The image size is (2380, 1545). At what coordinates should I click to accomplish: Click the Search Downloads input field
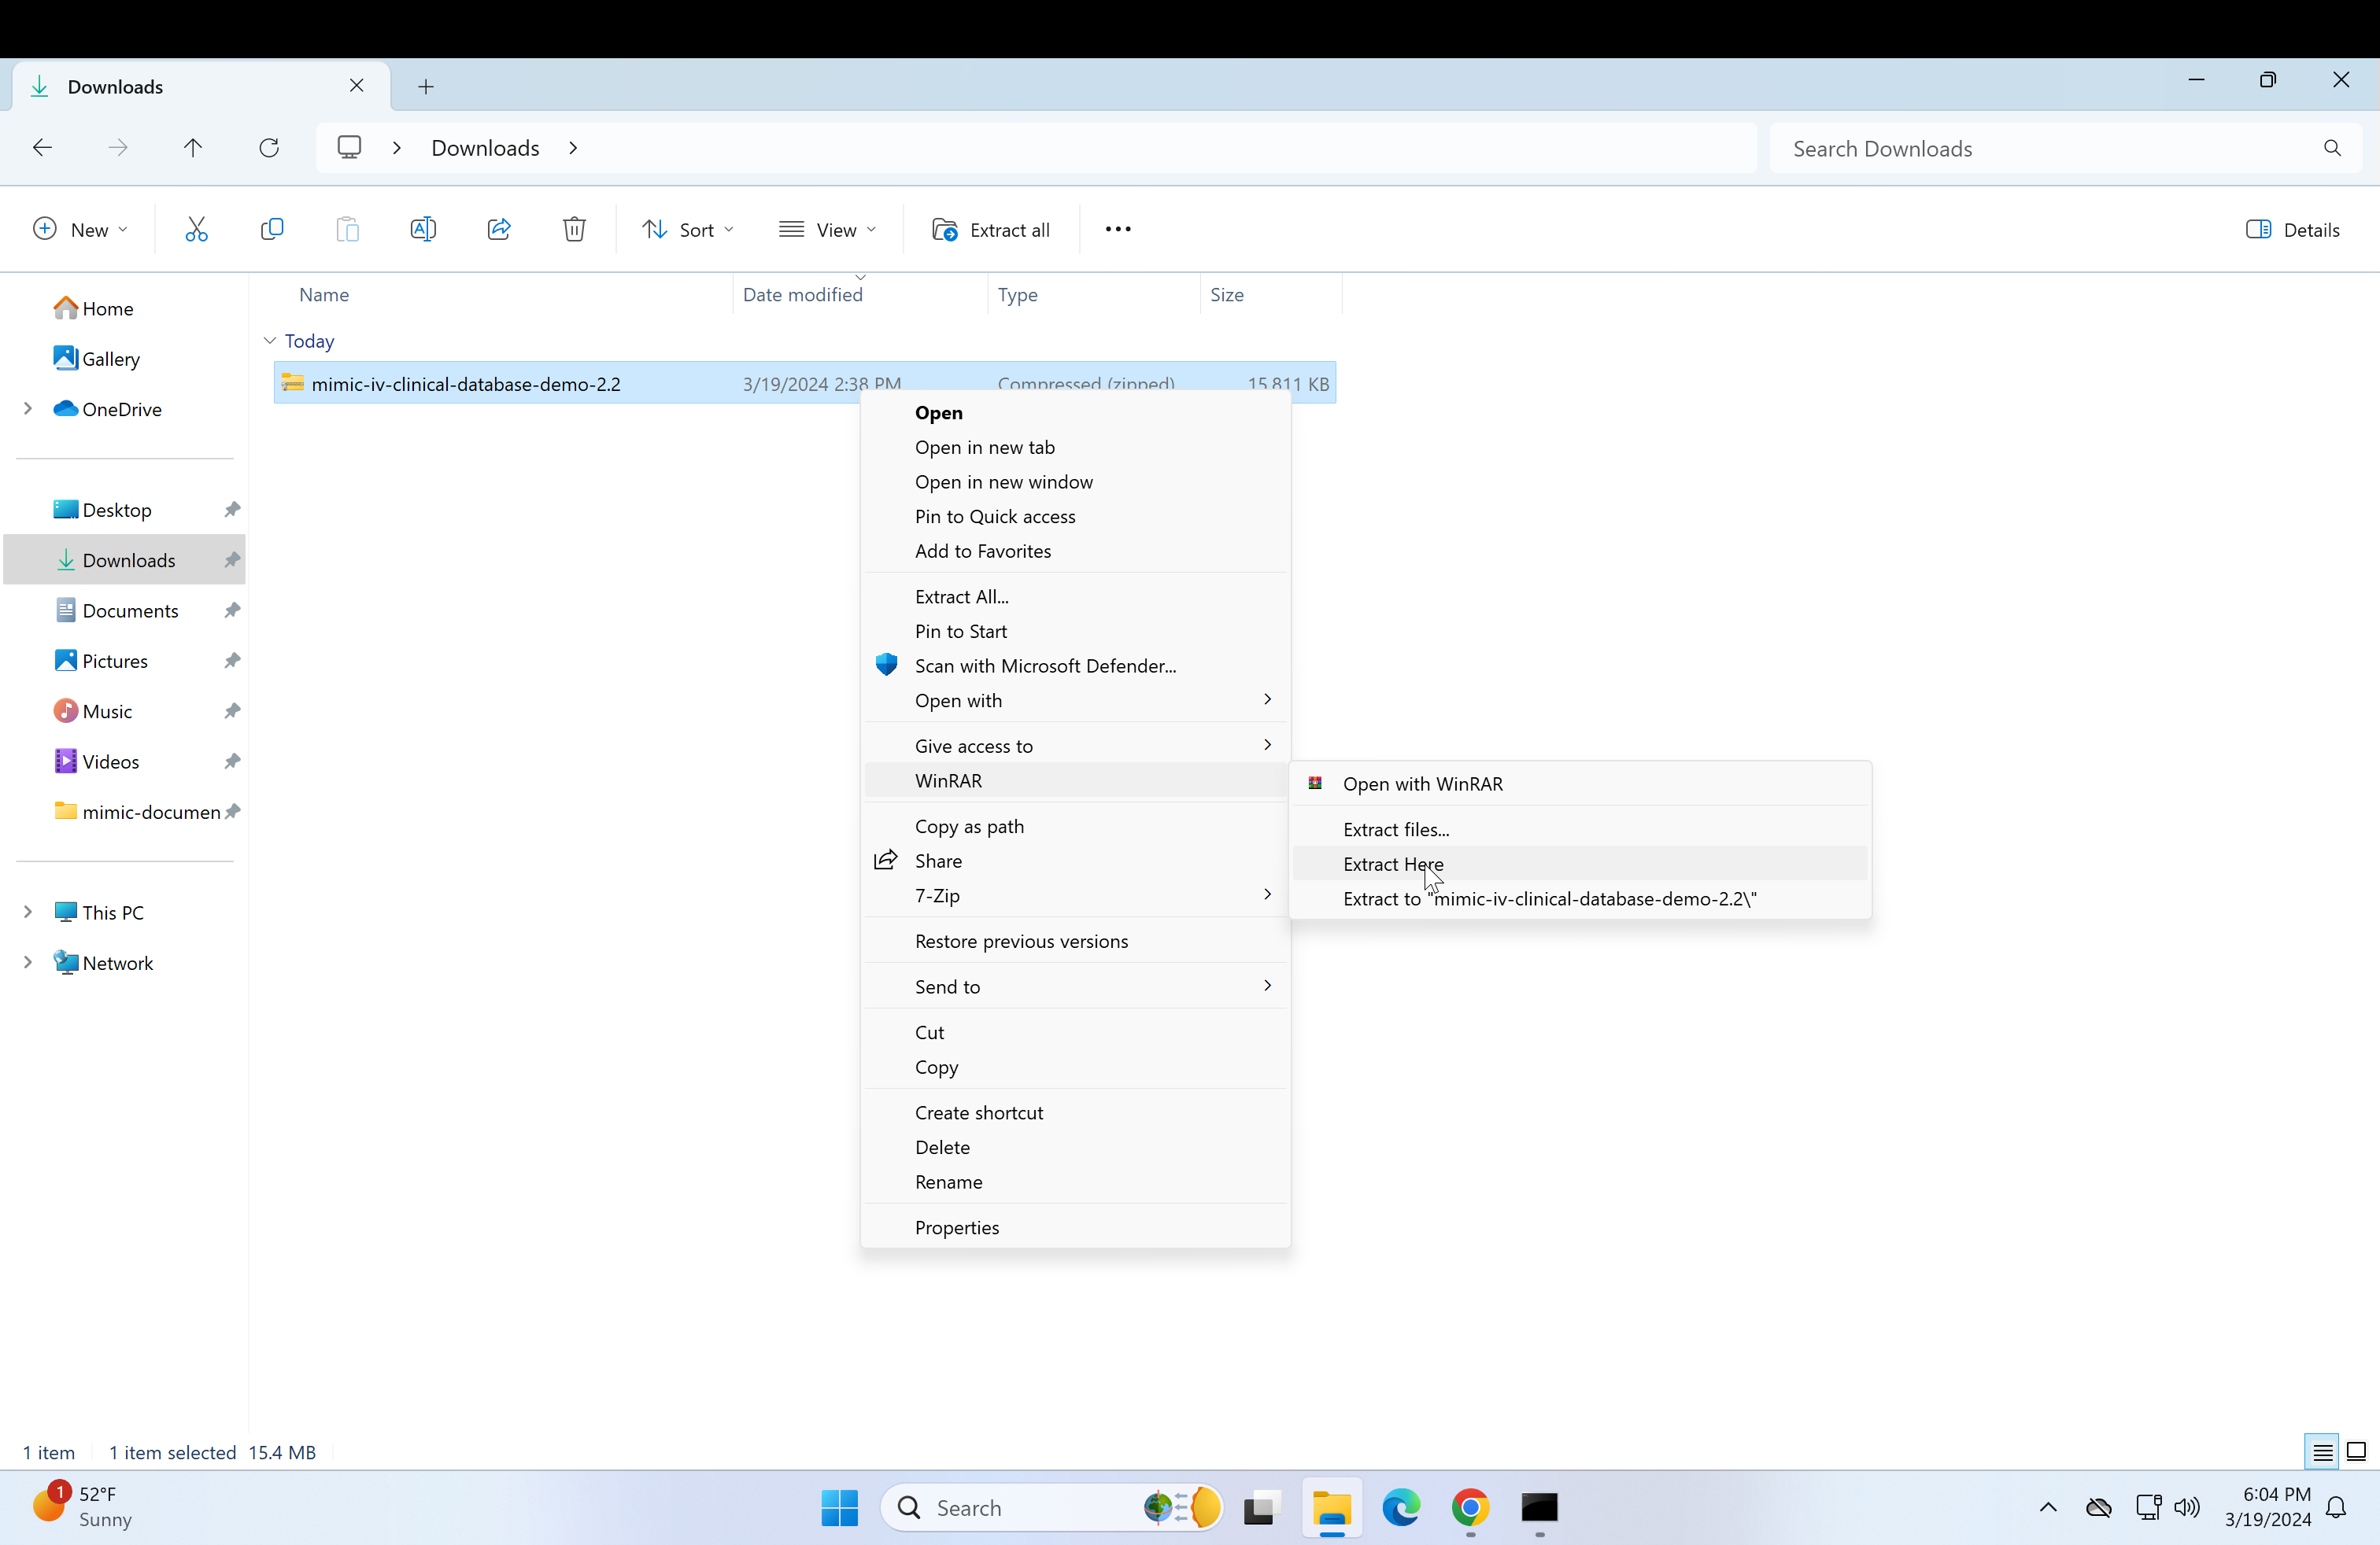pos(2050,149)
